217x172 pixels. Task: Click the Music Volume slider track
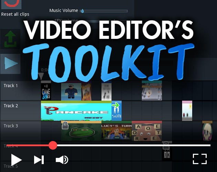(104, 11)
